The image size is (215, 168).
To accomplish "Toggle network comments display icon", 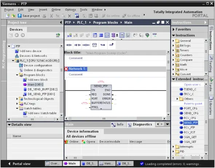I will click(107, 35).
